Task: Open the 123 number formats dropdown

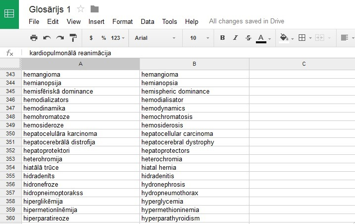Action: tap(118, 38)
